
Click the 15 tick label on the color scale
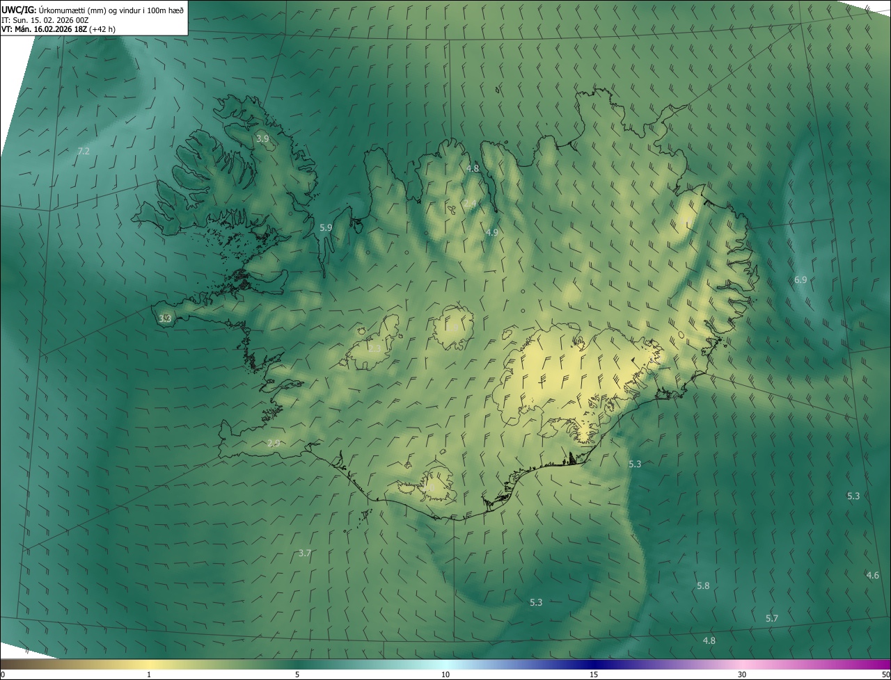pyautogui.click(x=594, y=675)
